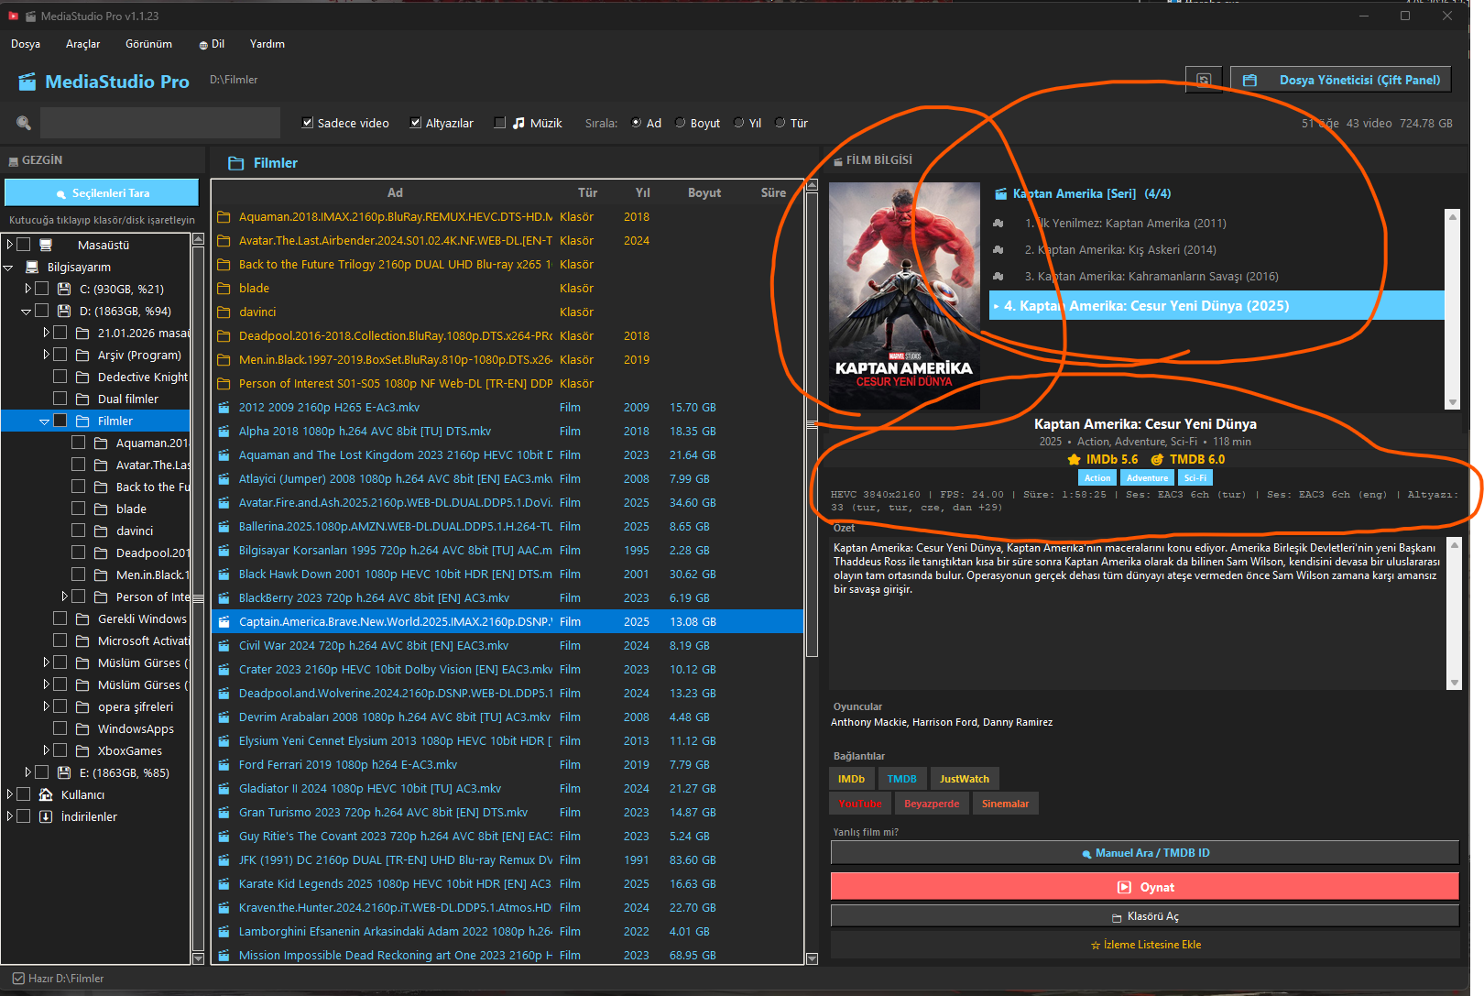1484x996 pixels.
Task: Click the film icon of Black Hawk Down row
Action: tap(224, 575)
